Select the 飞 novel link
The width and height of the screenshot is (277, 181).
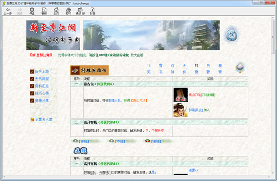click(x=149, y=66)
